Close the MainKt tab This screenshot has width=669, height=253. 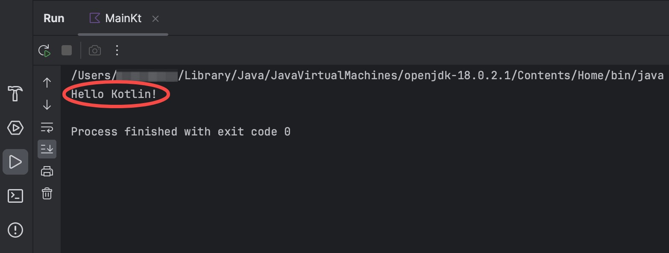(x=156, y=19)
